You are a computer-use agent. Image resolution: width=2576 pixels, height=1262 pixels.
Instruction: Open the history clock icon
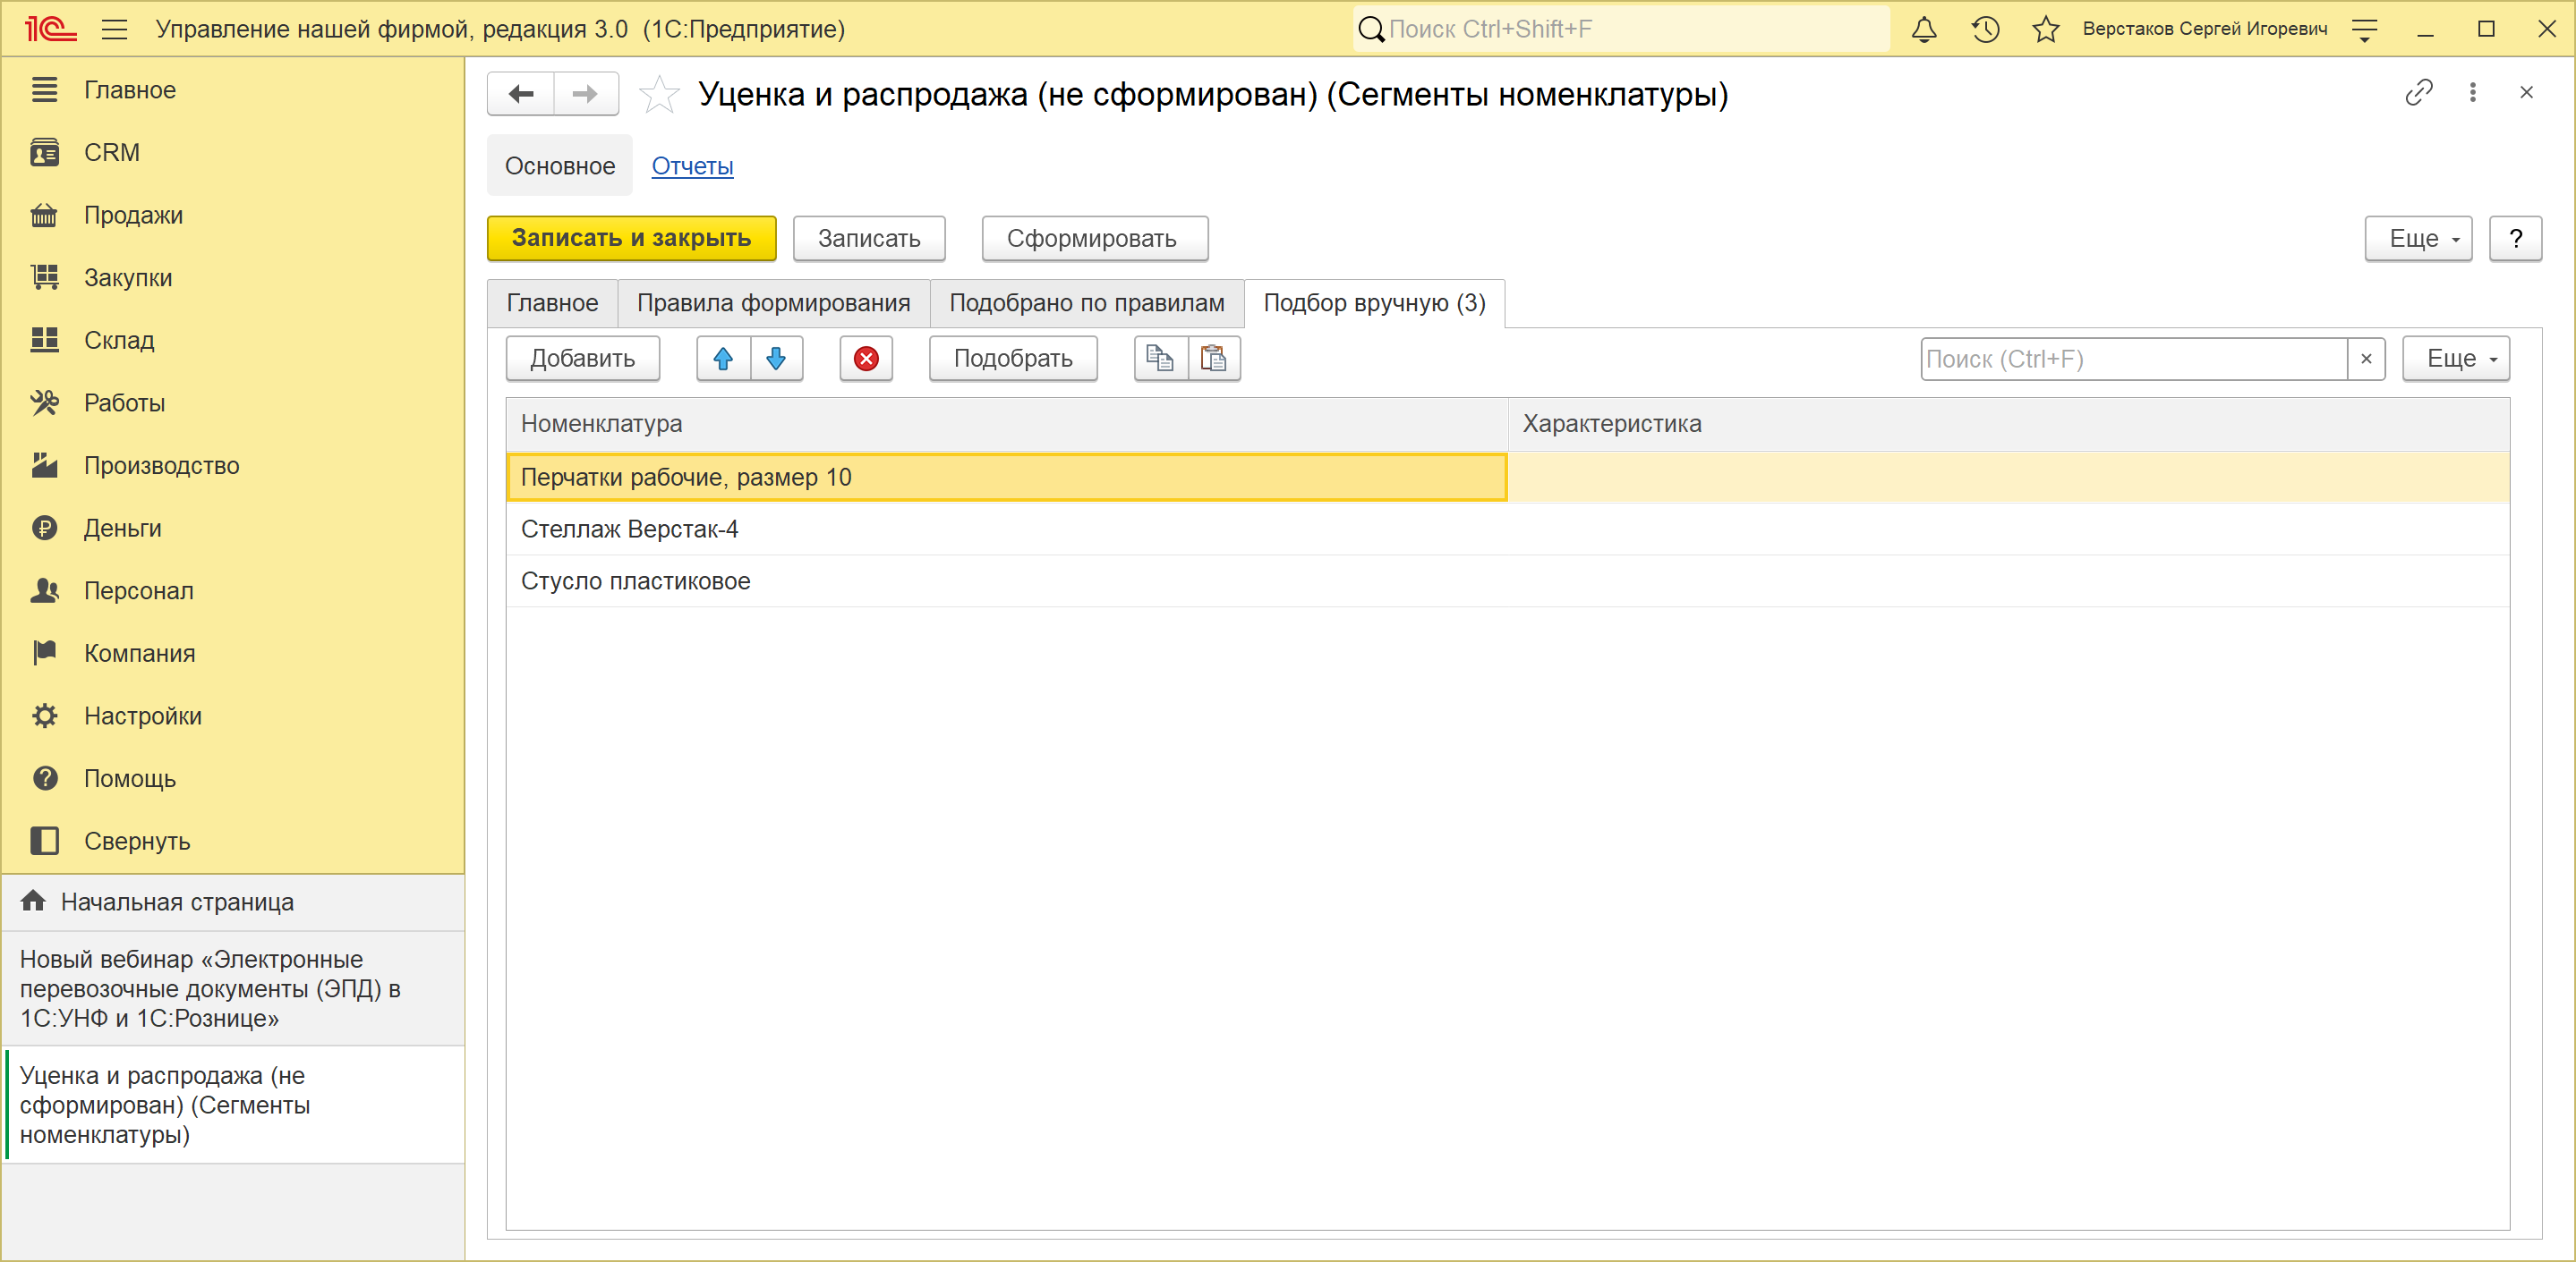pos(1985,29)
